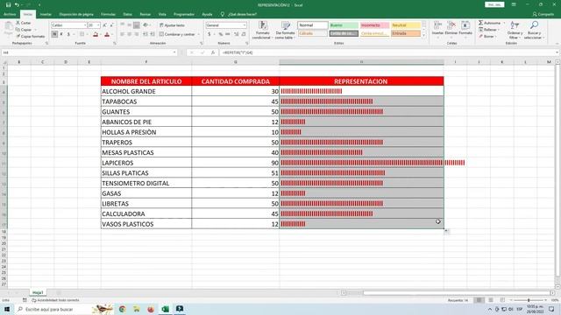Viewport: 561px width, 315px height.
Task: Switch to the Datos tab
Action: pos(127,14)
